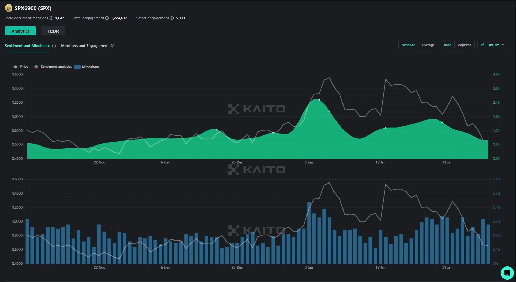Open the Last 3m time range dropdown
516x282 pixels.
tap(493, 45)
